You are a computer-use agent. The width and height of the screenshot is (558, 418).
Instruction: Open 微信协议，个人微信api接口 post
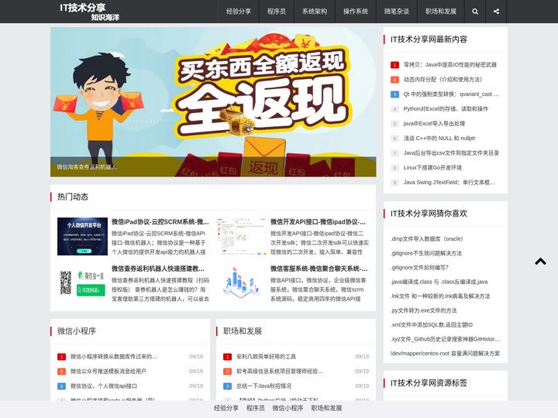point(104,386)
